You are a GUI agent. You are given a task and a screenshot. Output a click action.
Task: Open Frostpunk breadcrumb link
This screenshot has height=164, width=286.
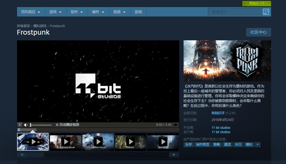57,26
